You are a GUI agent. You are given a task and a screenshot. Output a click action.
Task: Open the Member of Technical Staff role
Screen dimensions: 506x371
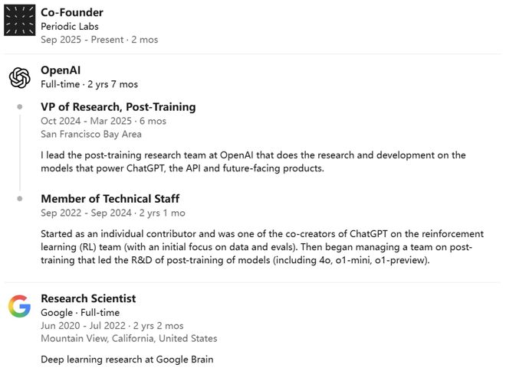click(x=110, y=199)
